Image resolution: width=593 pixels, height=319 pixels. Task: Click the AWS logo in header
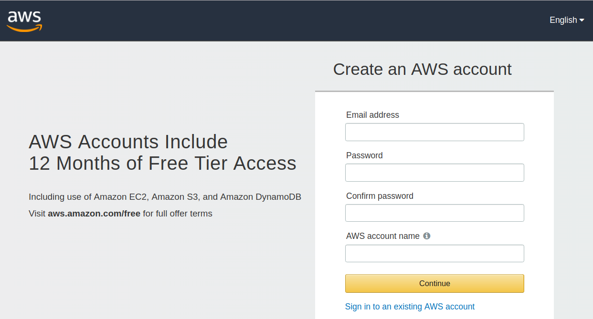click(24, 21)
